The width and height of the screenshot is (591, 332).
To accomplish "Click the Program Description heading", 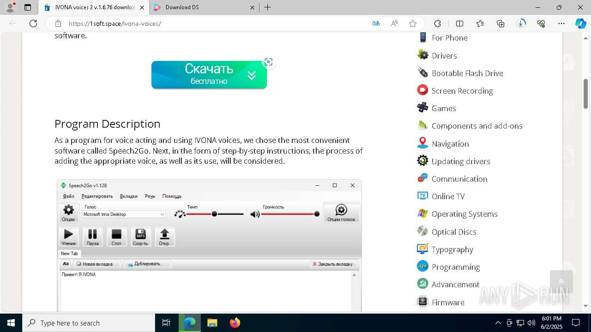I will [107, 124].
